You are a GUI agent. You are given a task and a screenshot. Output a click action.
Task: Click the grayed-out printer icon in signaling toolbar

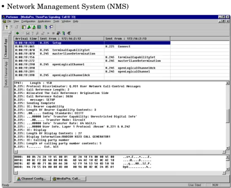coord(22,33)
